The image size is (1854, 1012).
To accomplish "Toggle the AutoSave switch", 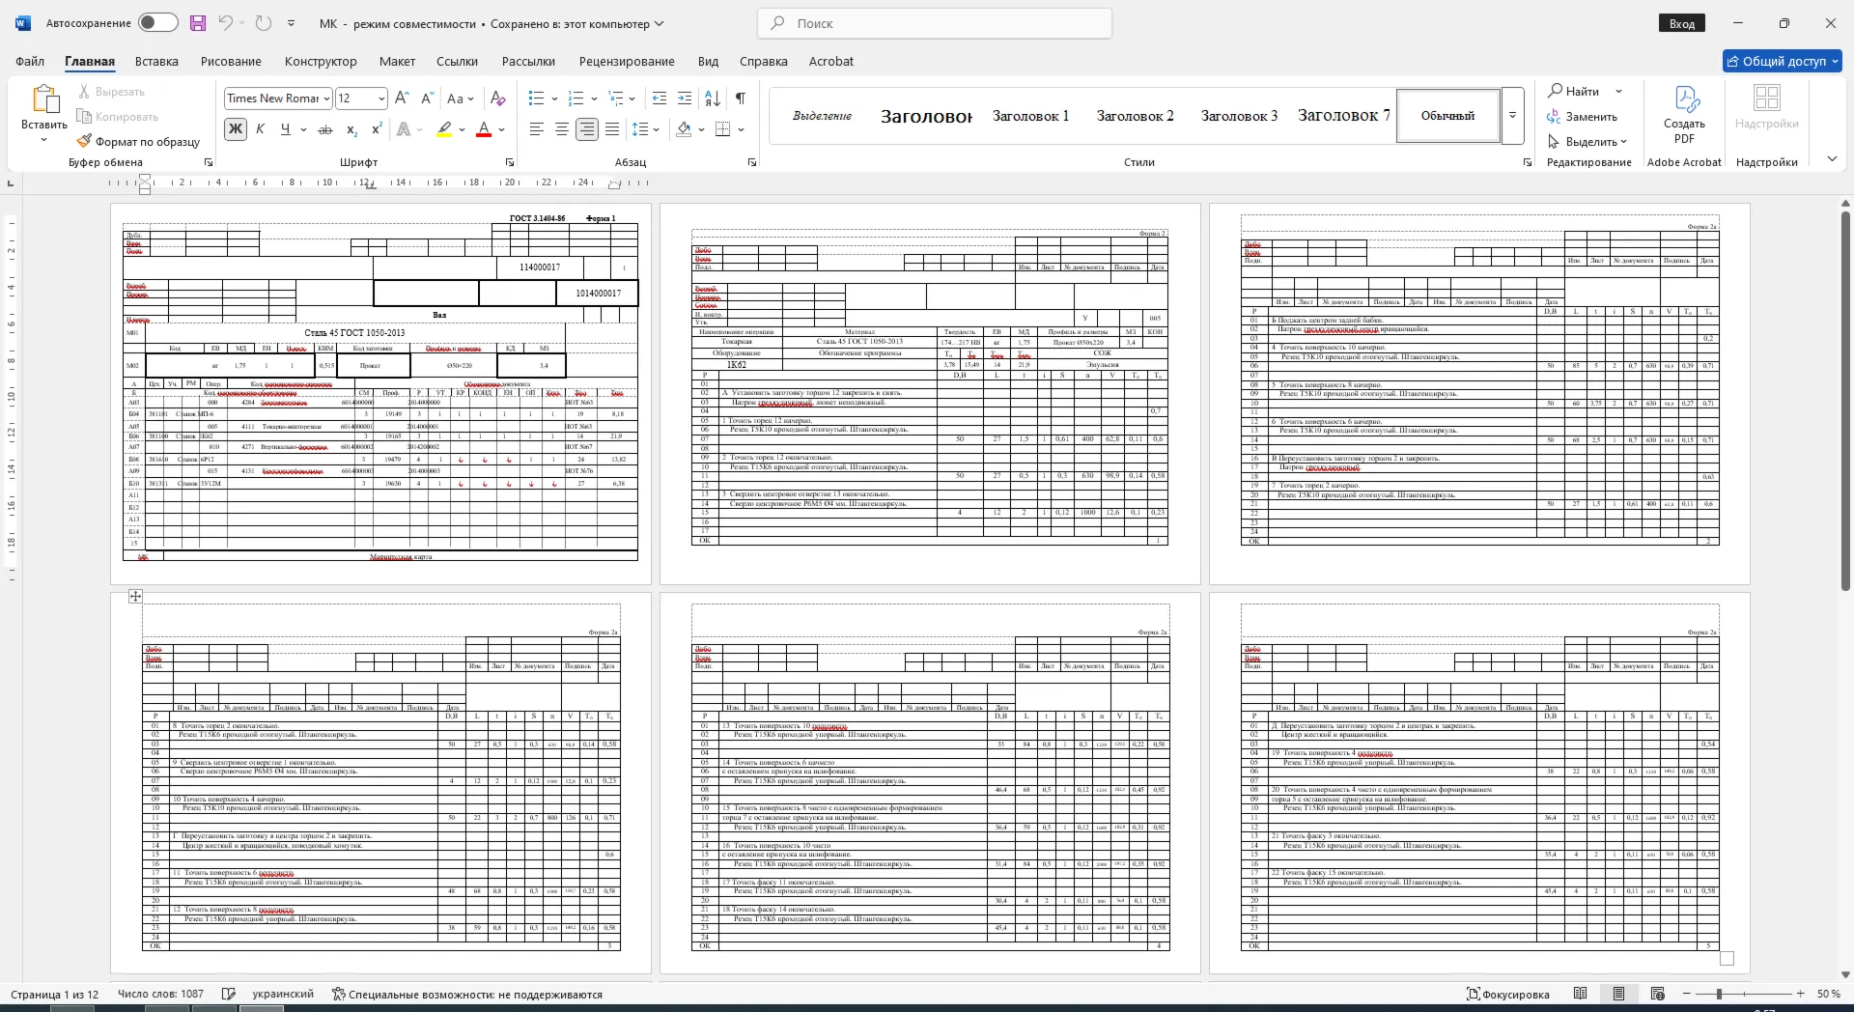I will (x=157, y=23).
